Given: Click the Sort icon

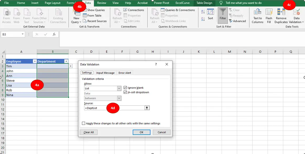Looking at the screenshot, I should pos(210,15).
